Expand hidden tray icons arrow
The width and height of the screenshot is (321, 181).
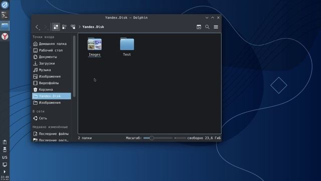point(5,171)
